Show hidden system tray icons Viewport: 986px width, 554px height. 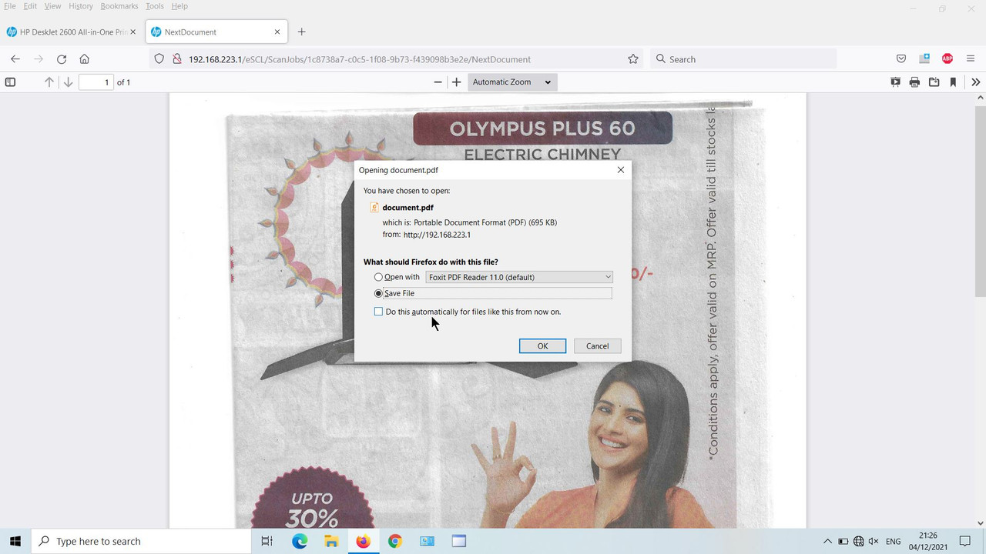828,542
